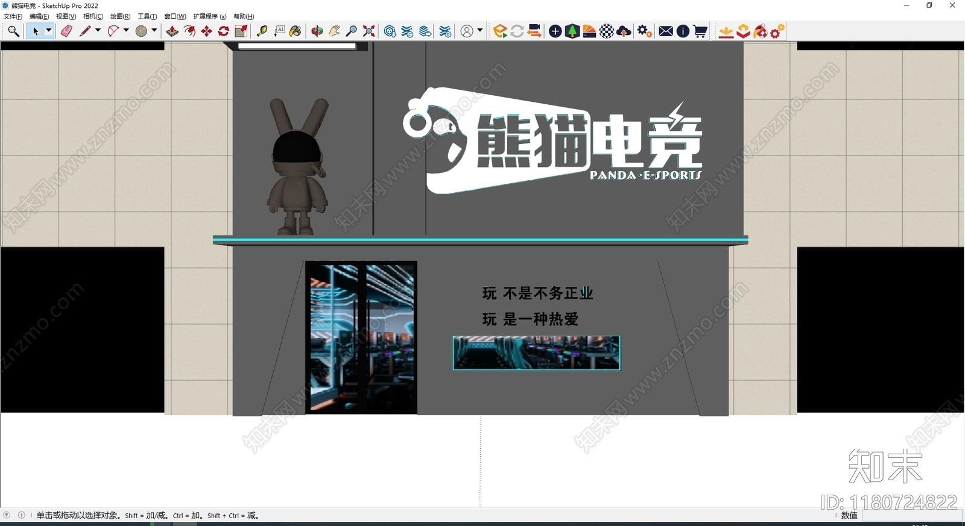The image size is (965, 526).
Task: Select the Offset tool
Action: 189,31
